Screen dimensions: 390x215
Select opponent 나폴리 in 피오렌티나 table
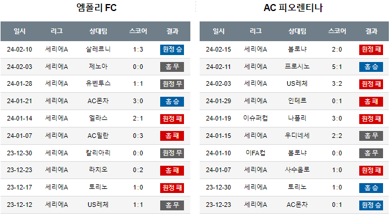[297, 118]
